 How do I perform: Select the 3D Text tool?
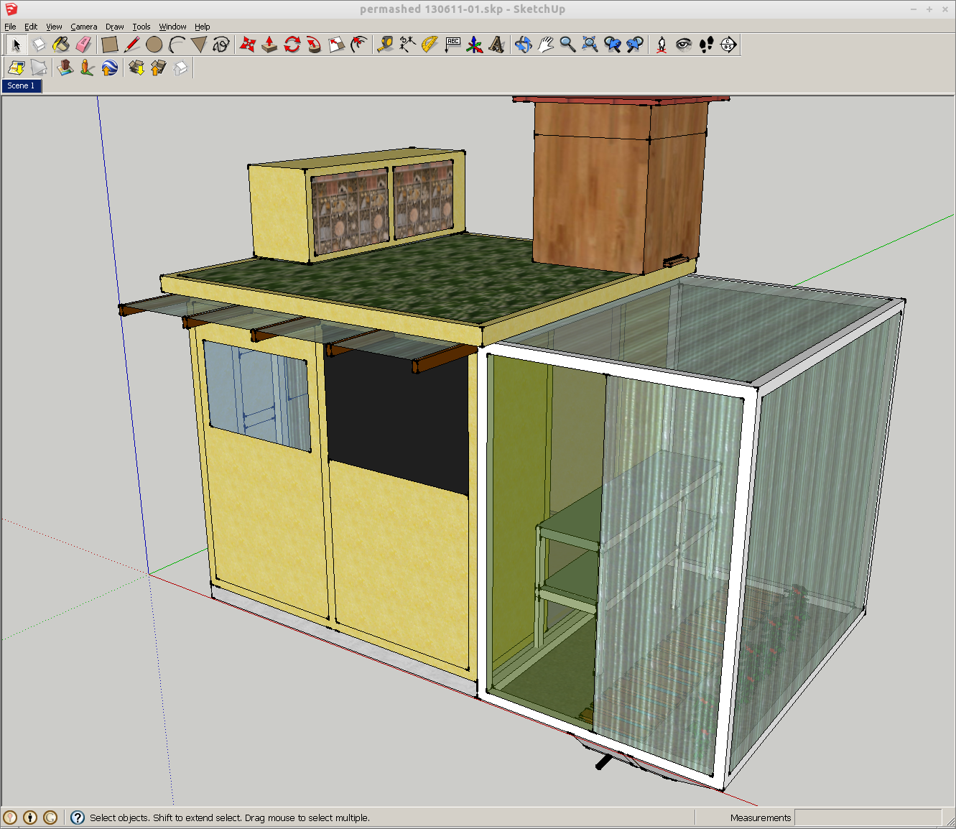[x=496, y=45]
